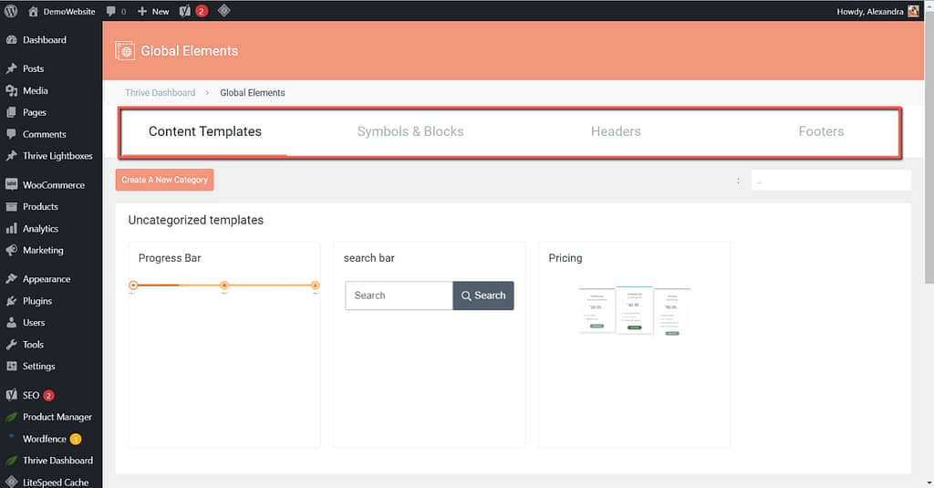Click the search bar template title
The width and height of the screenshot is (934, 488).
(x=368, y=258)
